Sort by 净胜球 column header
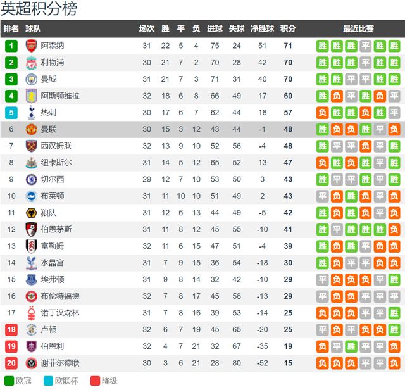 [262, 28]
